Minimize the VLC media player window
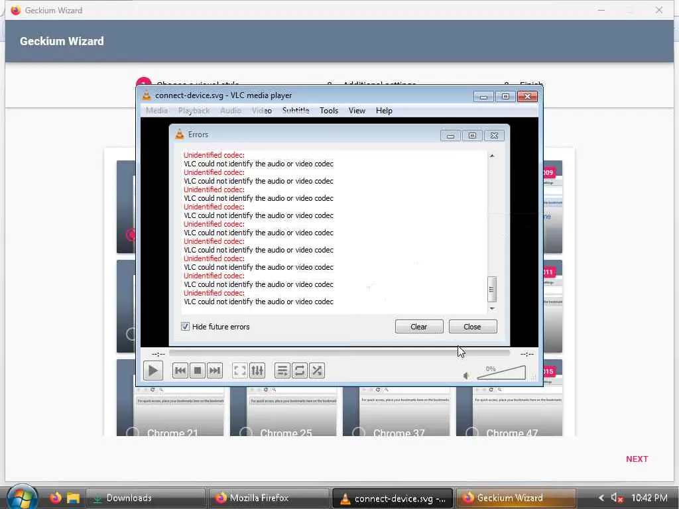Screen dimensions: 679x509 (483, 97)
